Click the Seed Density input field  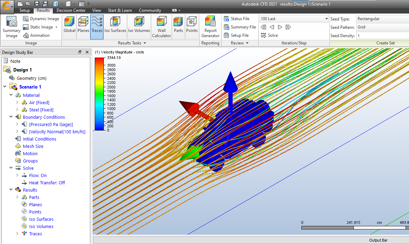(x=382, y=36)
